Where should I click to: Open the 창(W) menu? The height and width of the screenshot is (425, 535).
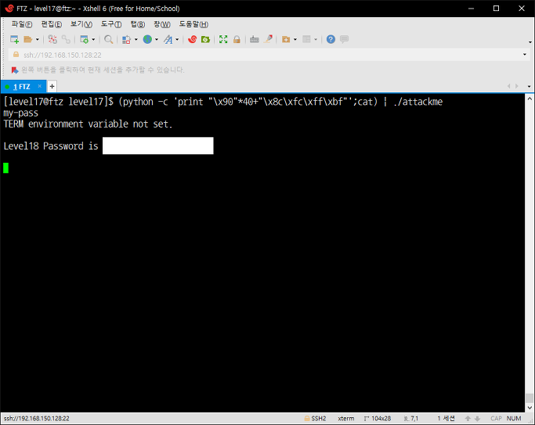pyautogui.click(x=162, y=24)
